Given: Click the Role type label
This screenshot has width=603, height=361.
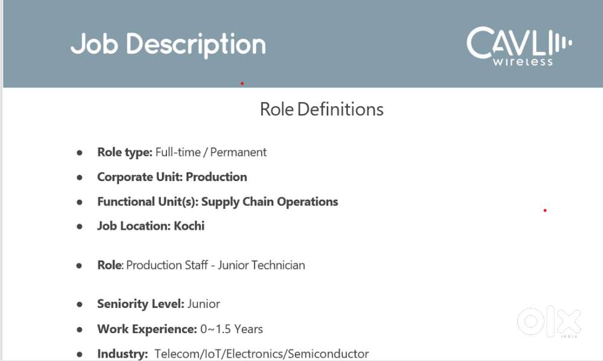Looking at the screenshot, I should pyautogui.click(x=124, y=152).
